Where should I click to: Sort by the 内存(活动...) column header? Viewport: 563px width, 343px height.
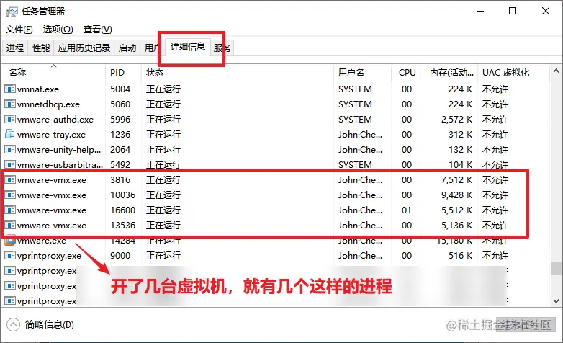449,72
